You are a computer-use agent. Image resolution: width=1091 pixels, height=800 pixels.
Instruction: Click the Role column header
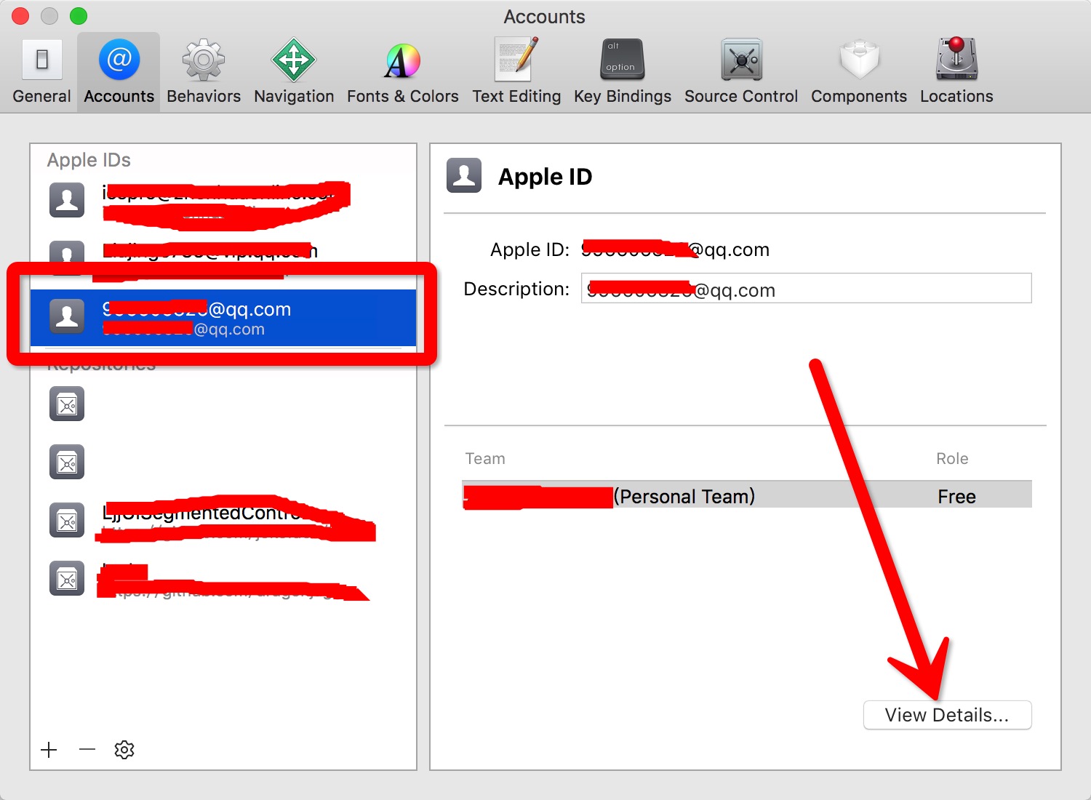tap(952, 459)
